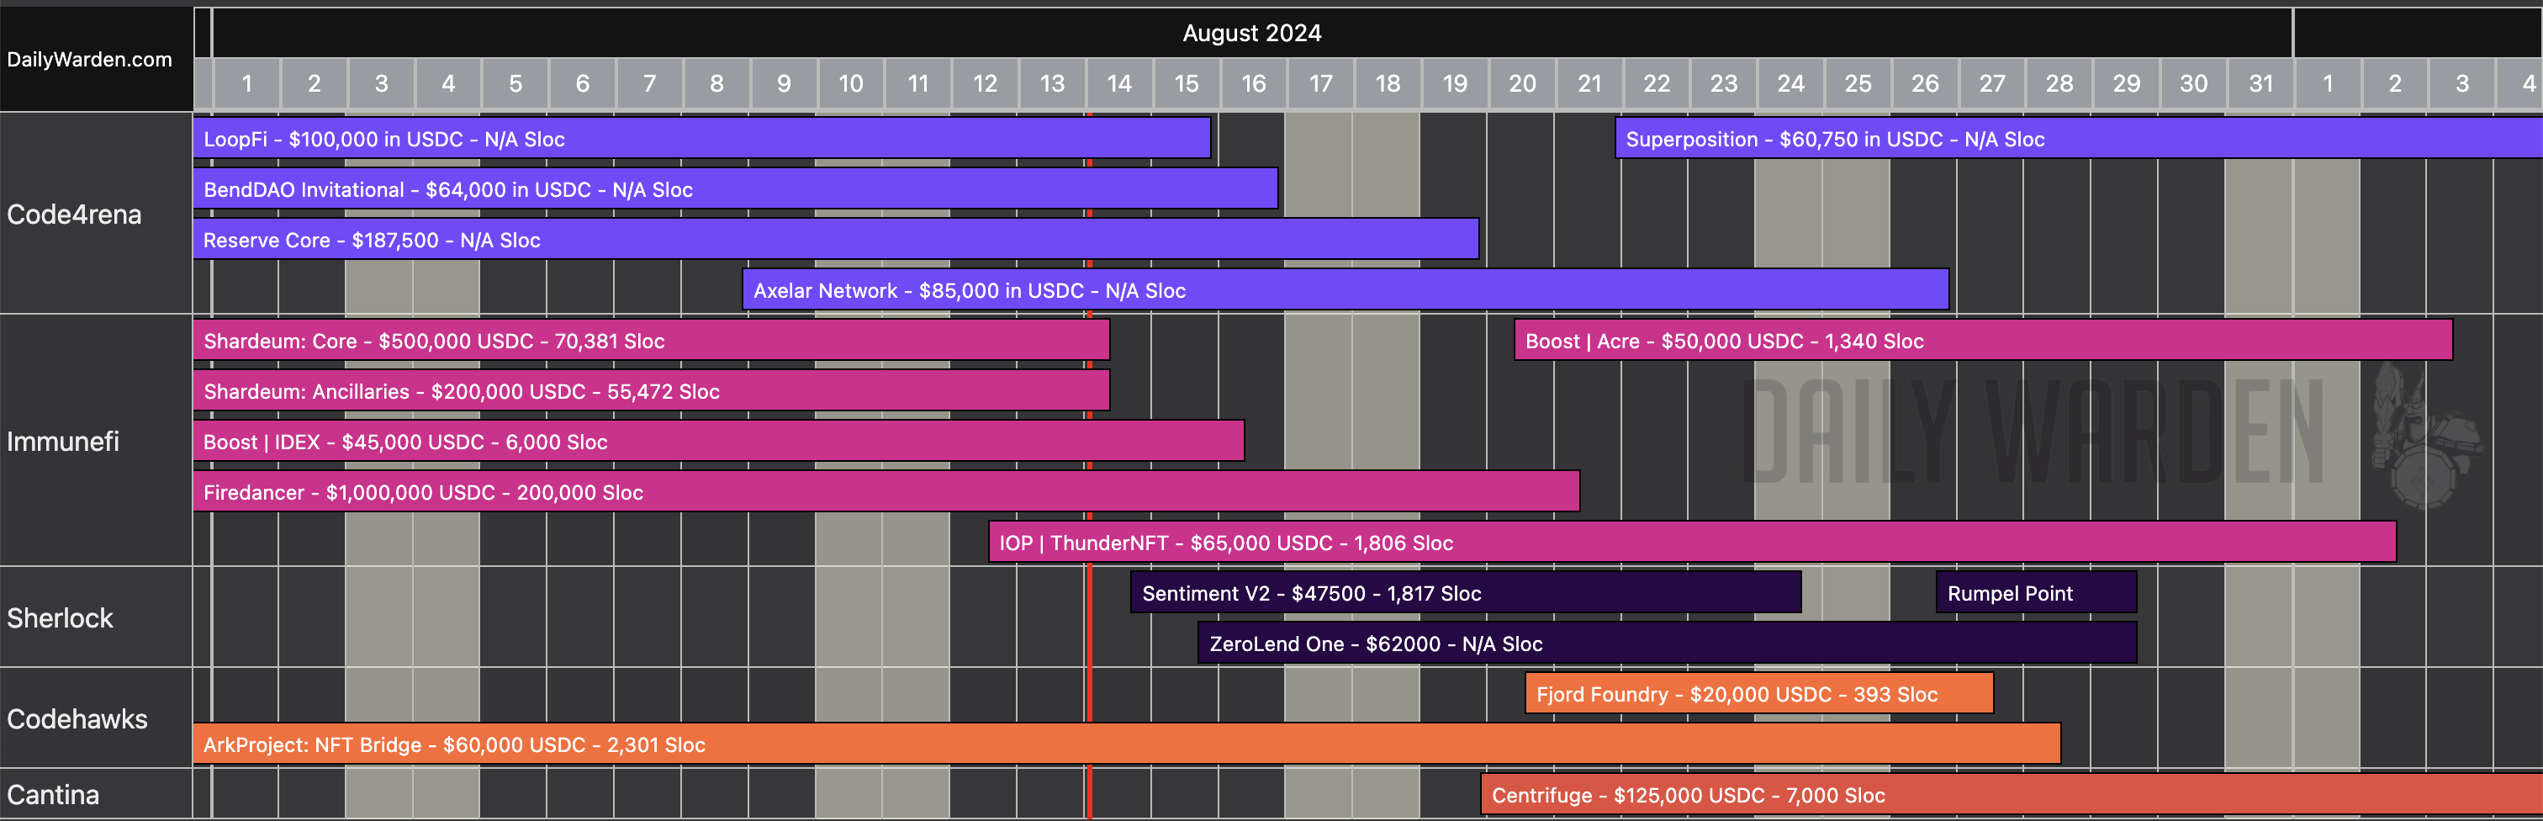Click the day 10 column header
The image size is (2543, 821).
point(851,83)
